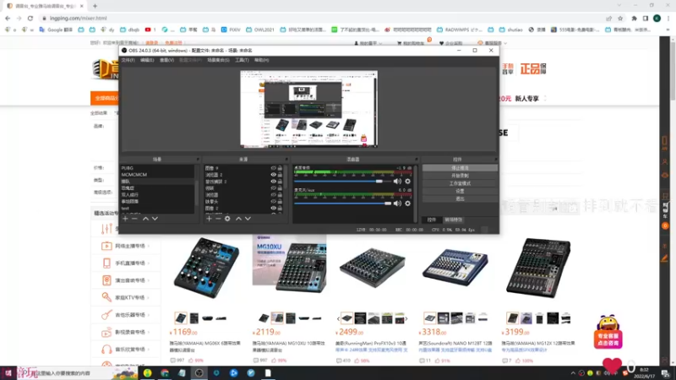The height and width of the screenshot is (380, 676).
Task: Pop out the Mixer dock panel
Action: click(x=416, y=160)
